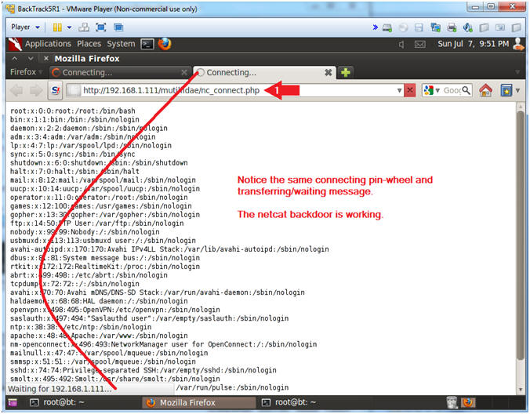Expand the bookmarks button dropdown arrow
The width and height of the screenshot is (530, 414).
coord(517,91)
